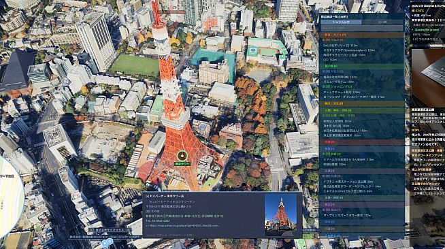The height and width of the screenshot is (249, 445).
Task: Select the オステリアスグロ 123m entry
Action: 349,50
